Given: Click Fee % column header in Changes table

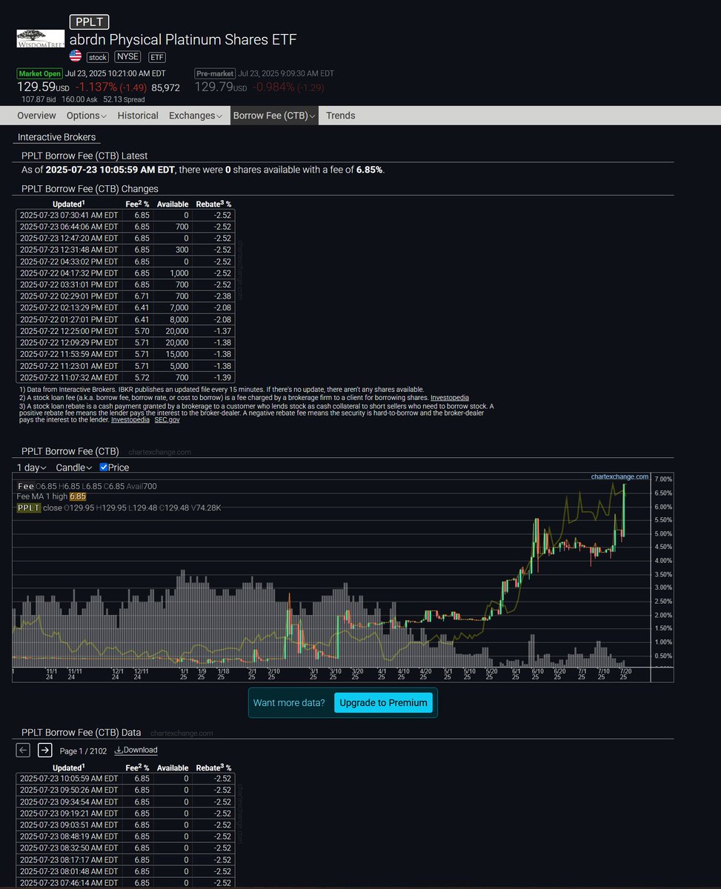Looking at the screenshot, I should coord(137,204).
